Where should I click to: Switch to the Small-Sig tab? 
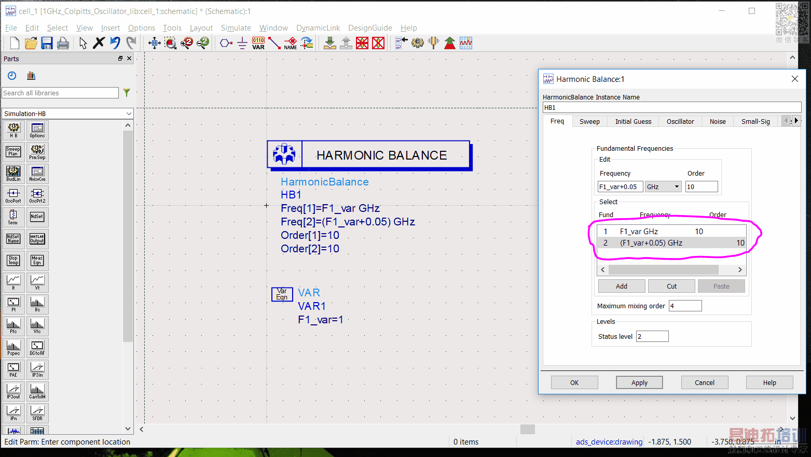tap(755, 121)
